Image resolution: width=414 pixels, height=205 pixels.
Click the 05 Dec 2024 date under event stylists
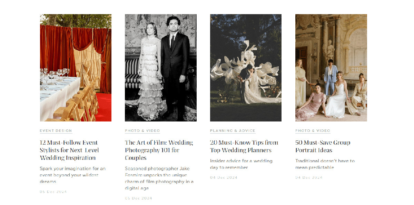53,192
